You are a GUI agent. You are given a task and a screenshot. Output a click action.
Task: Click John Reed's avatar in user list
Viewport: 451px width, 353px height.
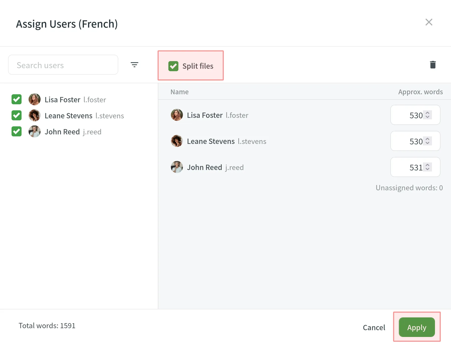[35, 132]
